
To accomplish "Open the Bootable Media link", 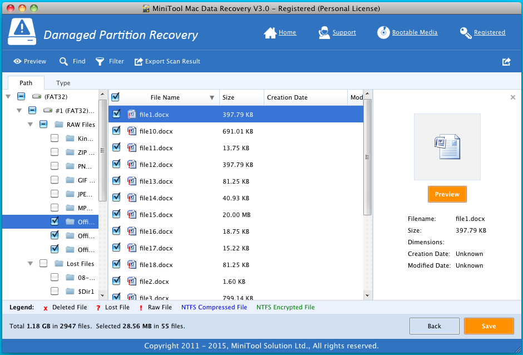I will click(415, 32).
